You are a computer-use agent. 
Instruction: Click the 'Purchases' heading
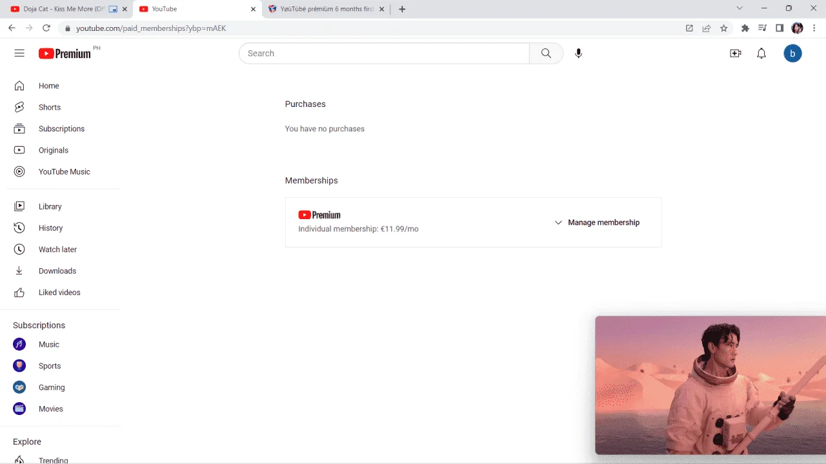tap(305, 104)
